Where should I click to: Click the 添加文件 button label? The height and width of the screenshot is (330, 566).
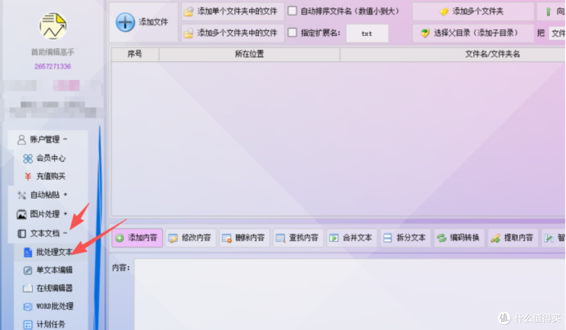click(154, 22)
